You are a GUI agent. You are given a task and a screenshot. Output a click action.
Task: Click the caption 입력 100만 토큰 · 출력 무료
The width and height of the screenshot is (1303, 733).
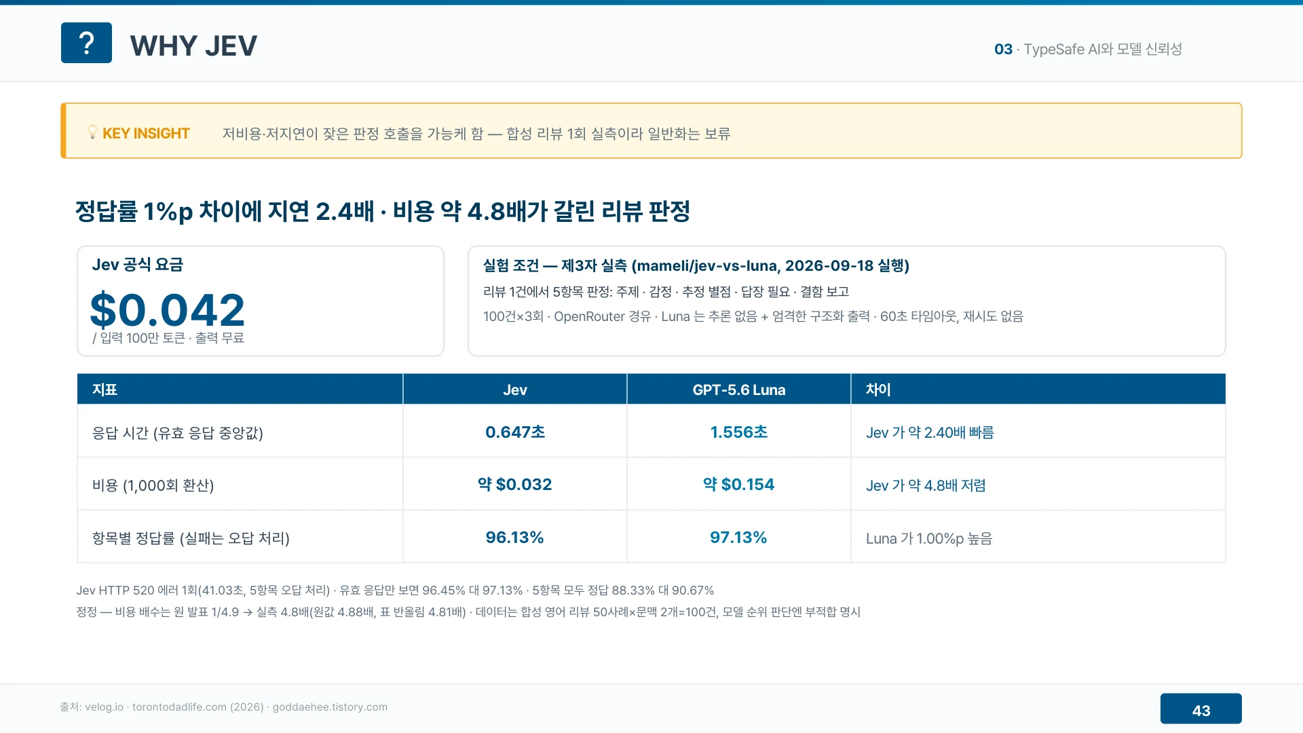click(x=168, y=338)
